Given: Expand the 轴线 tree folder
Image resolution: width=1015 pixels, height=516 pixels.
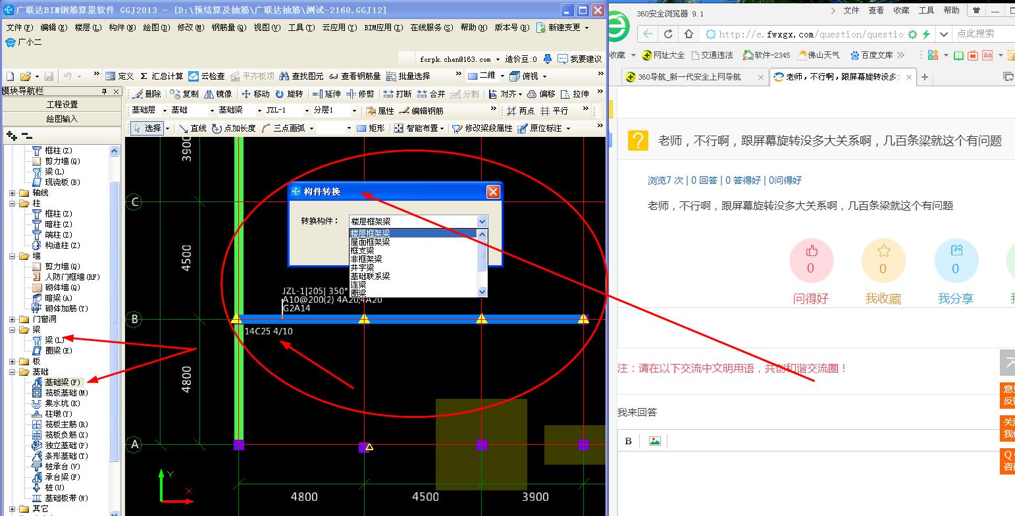Looking at the screenshot, I should [13, 193].
